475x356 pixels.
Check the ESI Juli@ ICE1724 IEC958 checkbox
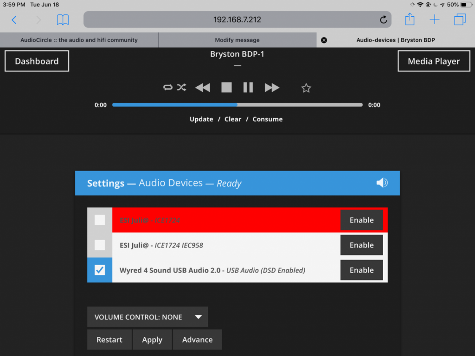pos(100,245)
